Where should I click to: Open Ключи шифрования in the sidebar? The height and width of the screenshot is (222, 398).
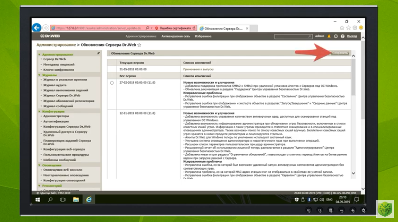[59, 70]
